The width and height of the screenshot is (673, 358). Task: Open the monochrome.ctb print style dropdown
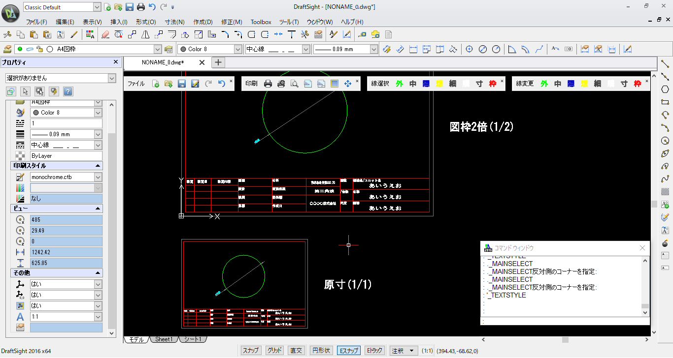(x=98, y=177)
